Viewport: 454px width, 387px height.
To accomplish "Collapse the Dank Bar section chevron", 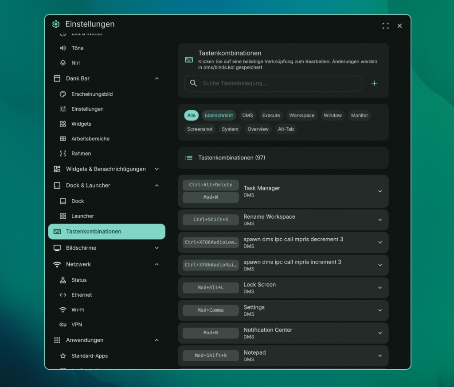I will tap(157, 78).
